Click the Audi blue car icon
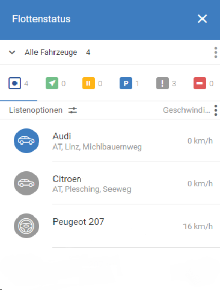Screen dimensions: 220x290 [26, 140]
